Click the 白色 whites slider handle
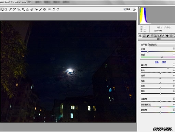Image resolution: width=175 pixels, height=132 pixels. pos(160,88)
